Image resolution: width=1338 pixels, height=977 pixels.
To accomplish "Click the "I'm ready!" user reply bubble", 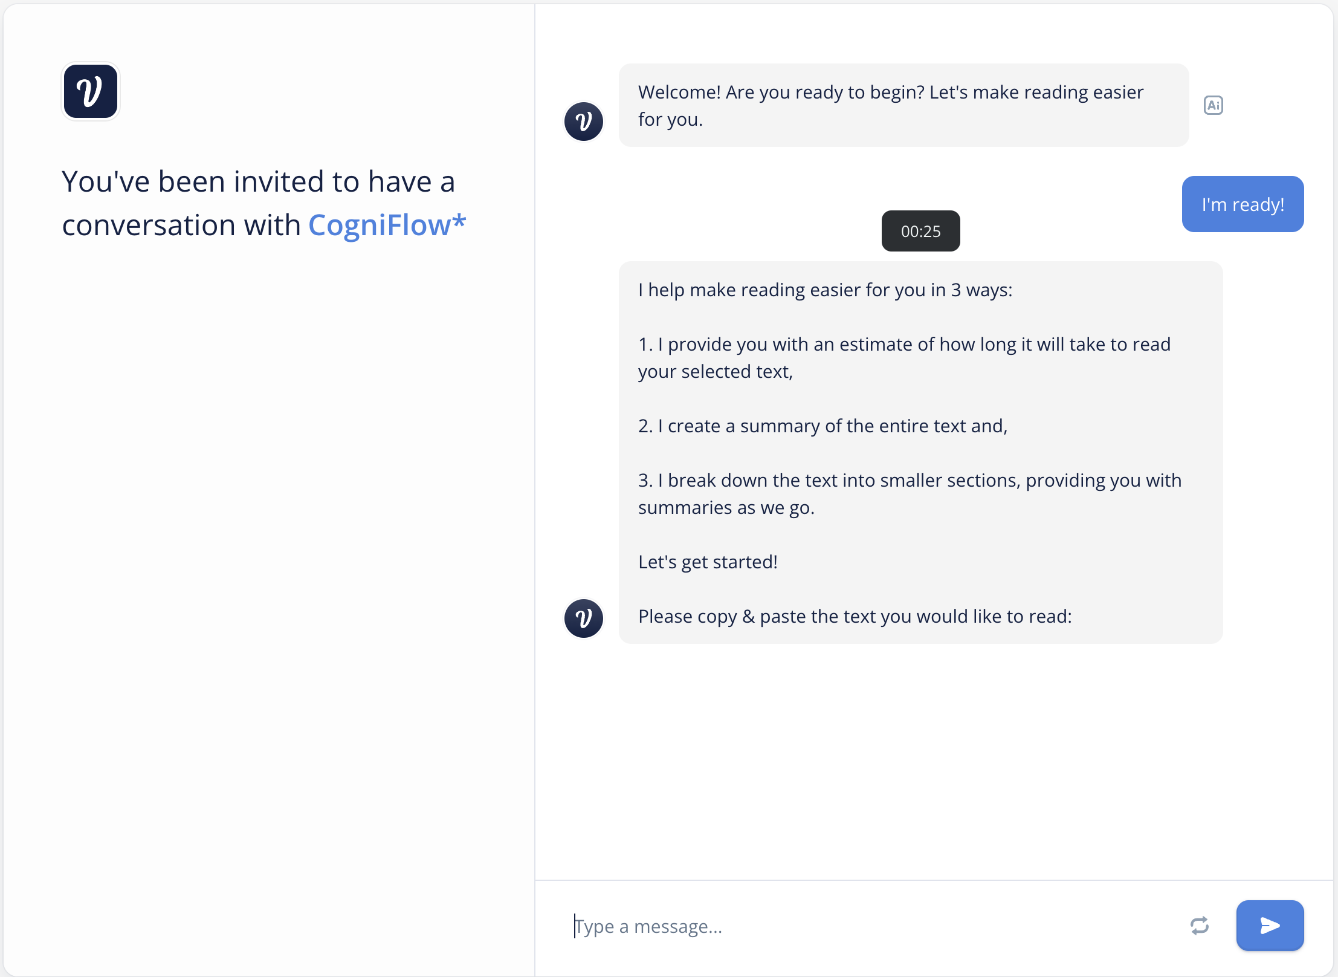I will (x=1243, y=204).
